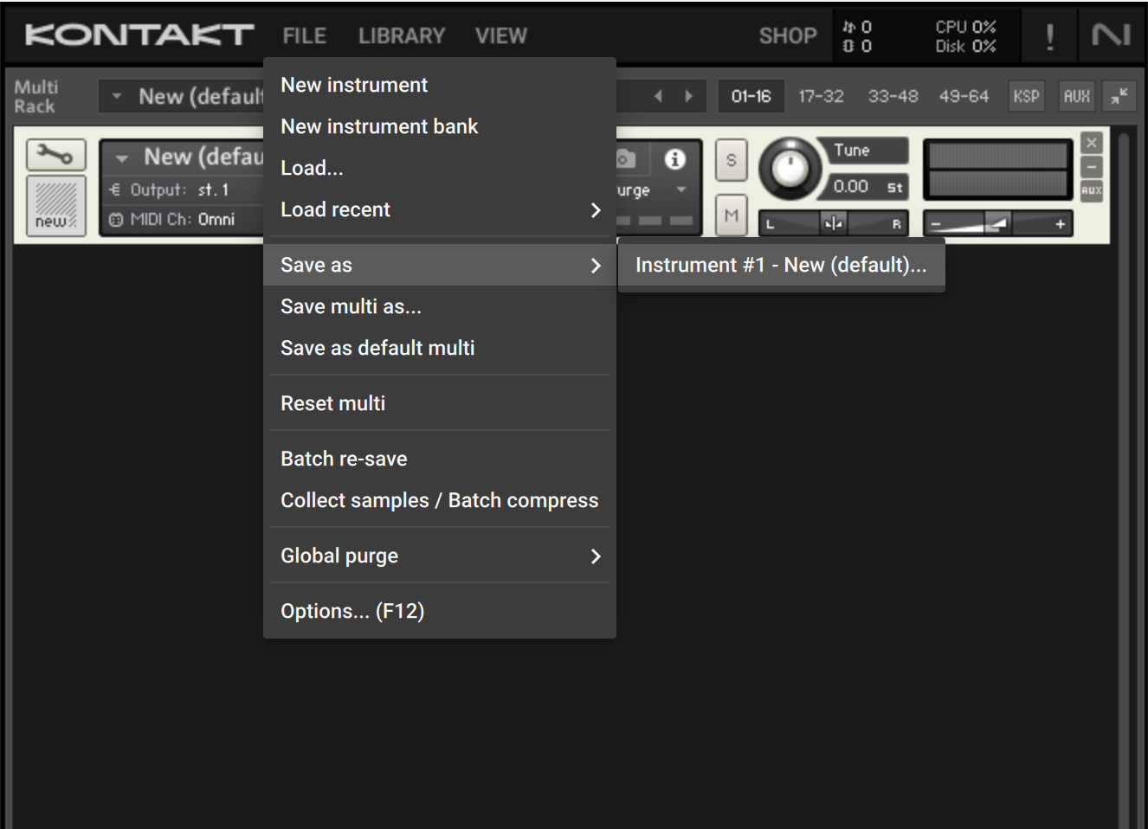1148x829 pixels.
Task: Click the KONTAKT logo
Action: point(139,35)
